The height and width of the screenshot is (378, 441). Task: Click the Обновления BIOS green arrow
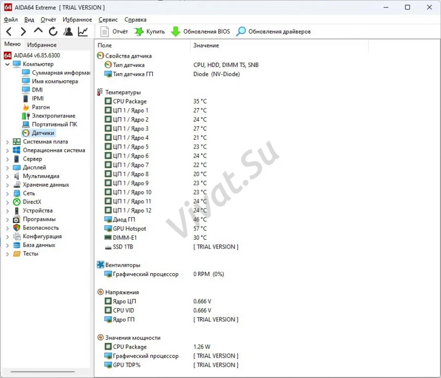tap(176, 31)
